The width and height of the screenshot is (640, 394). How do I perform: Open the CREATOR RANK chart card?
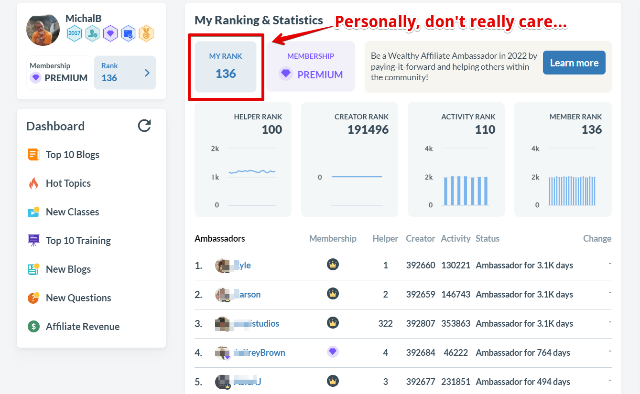pos(349,160)
